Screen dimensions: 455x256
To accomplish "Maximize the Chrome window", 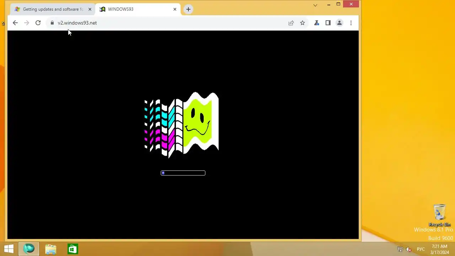I will click(x=338, y=4).
